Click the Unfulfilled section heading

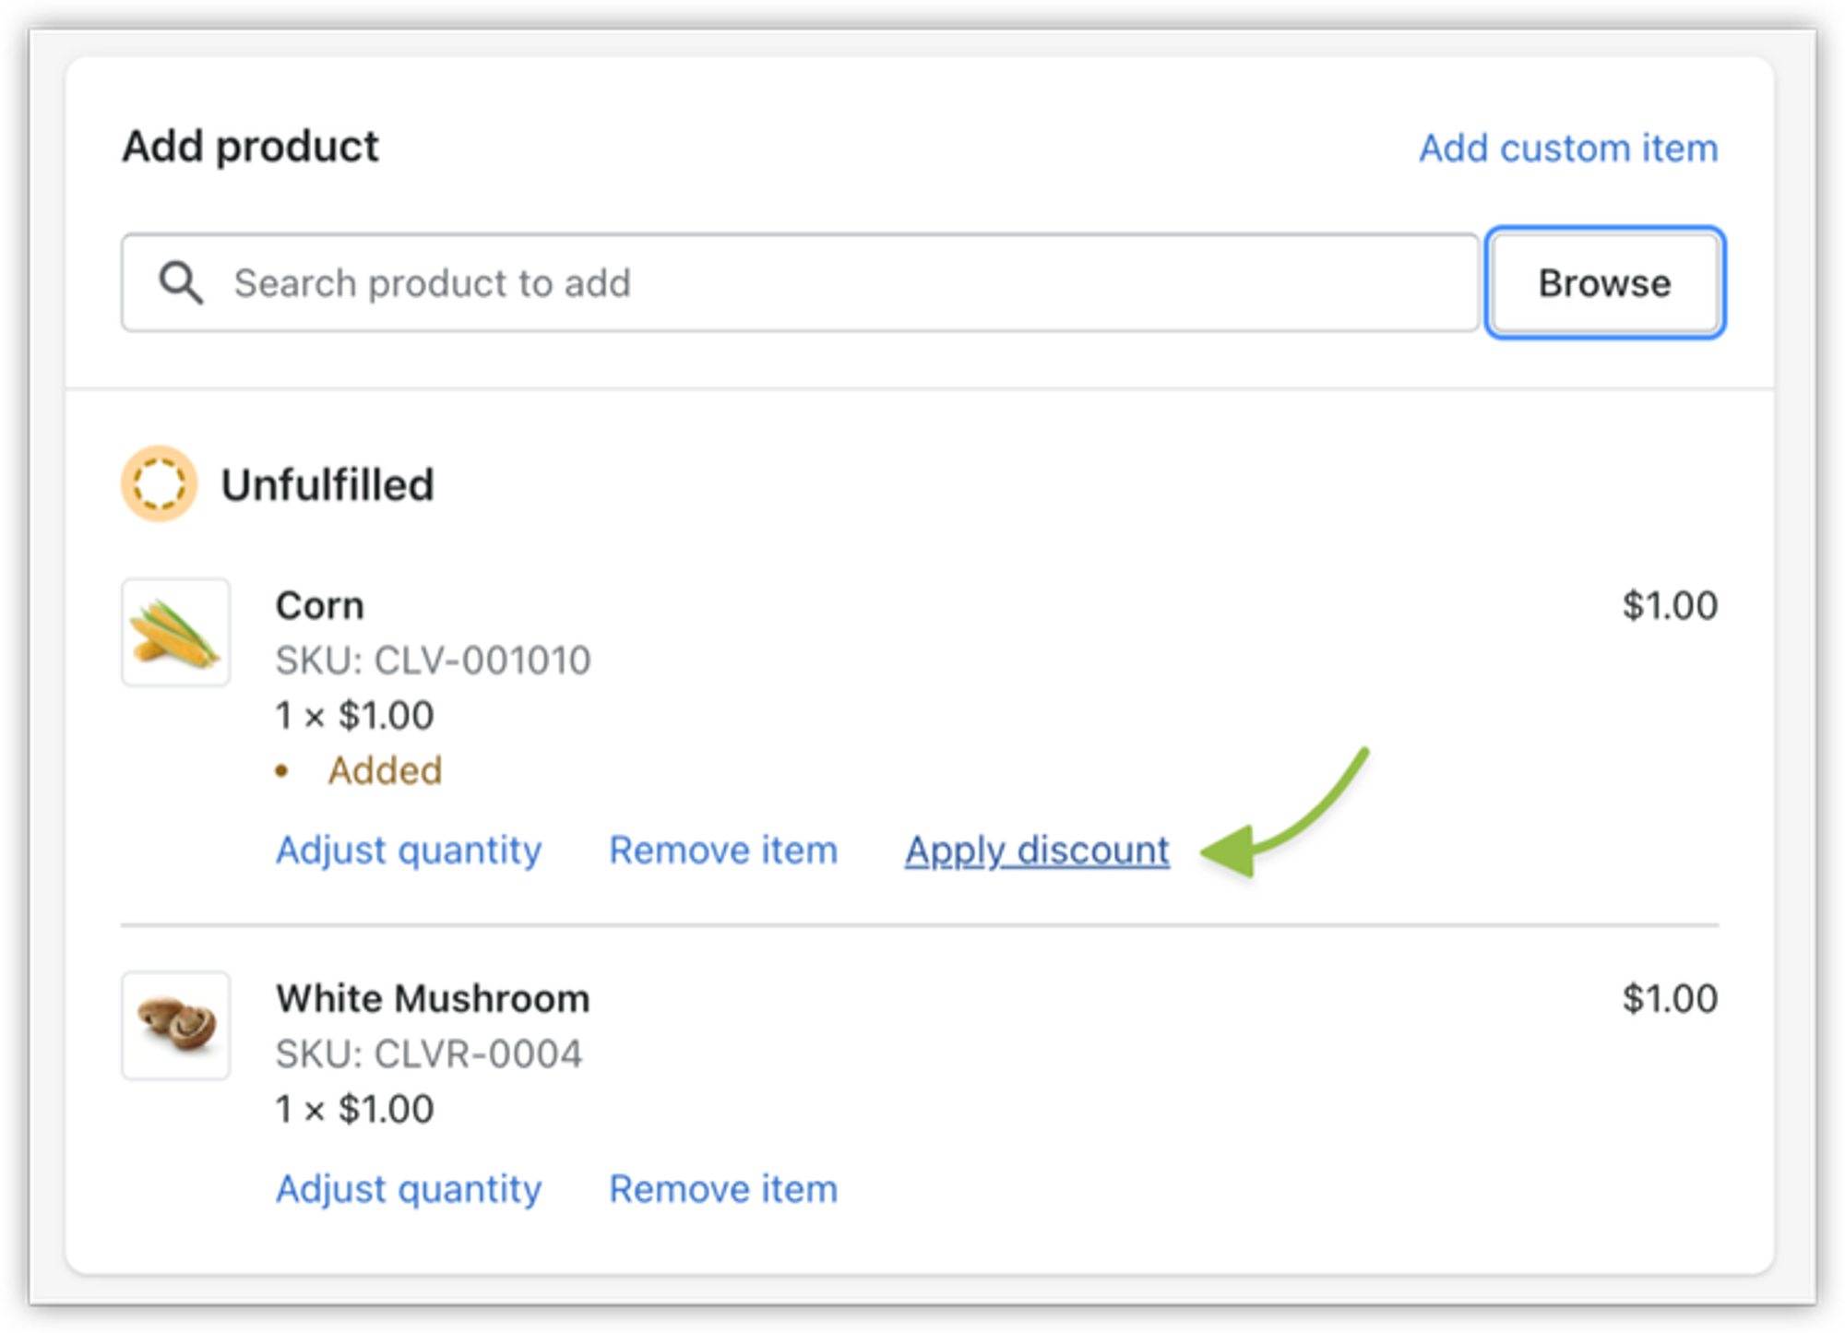tap(327, 485)
